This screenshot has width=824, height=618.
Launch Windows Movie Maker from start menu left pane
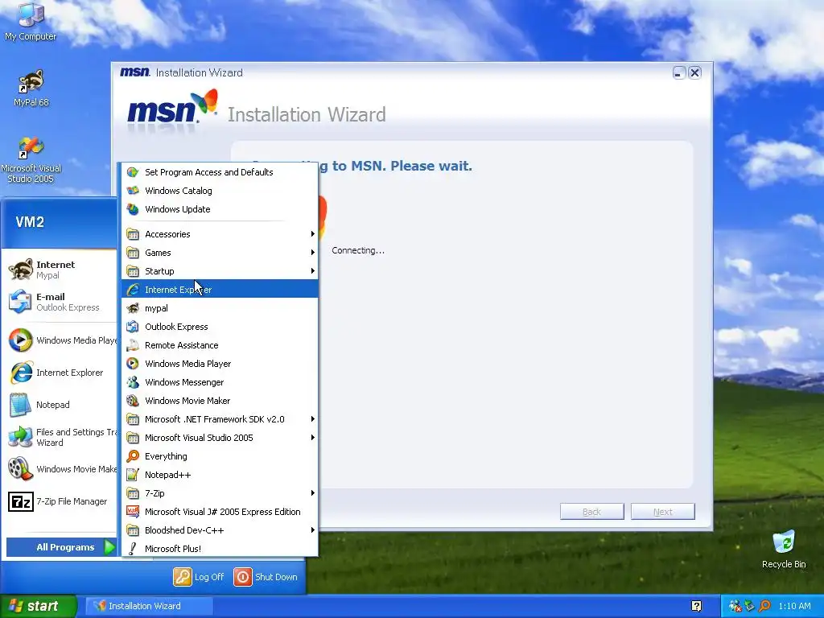[61, 469]
